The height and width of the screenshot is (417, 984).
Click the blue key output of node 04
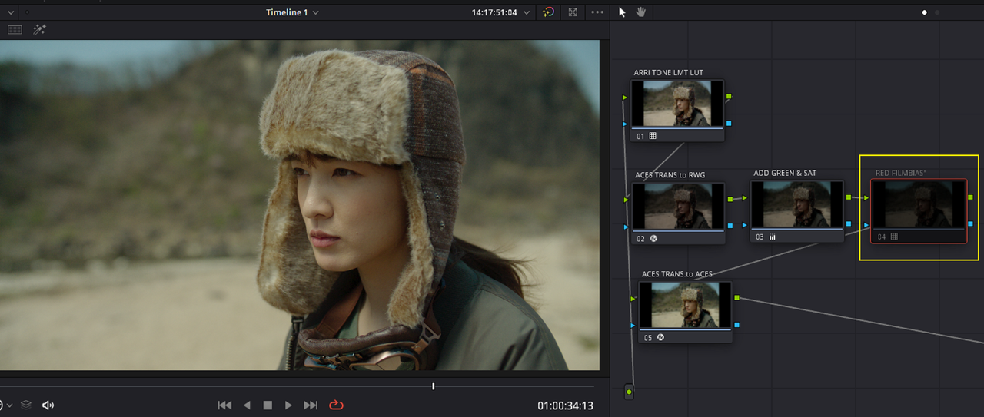[x=972, y=224]
